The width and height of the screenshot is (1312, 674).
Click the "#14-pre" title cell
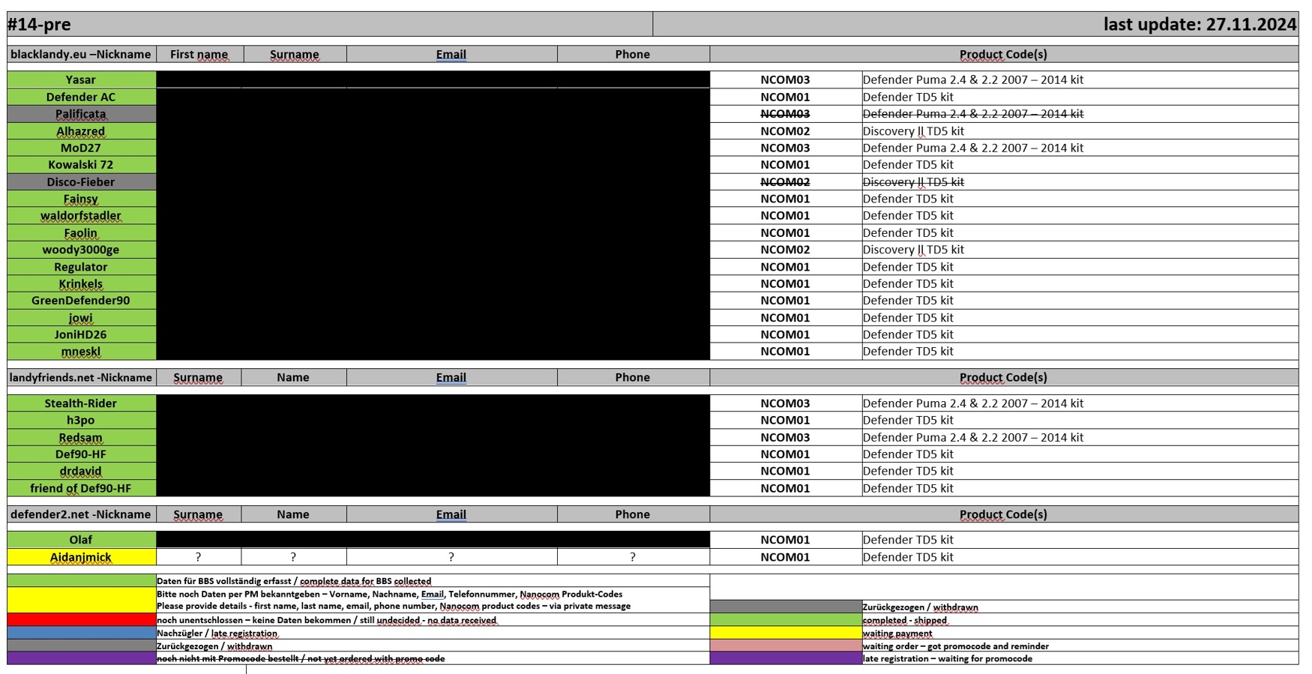(x=330, y=24)
